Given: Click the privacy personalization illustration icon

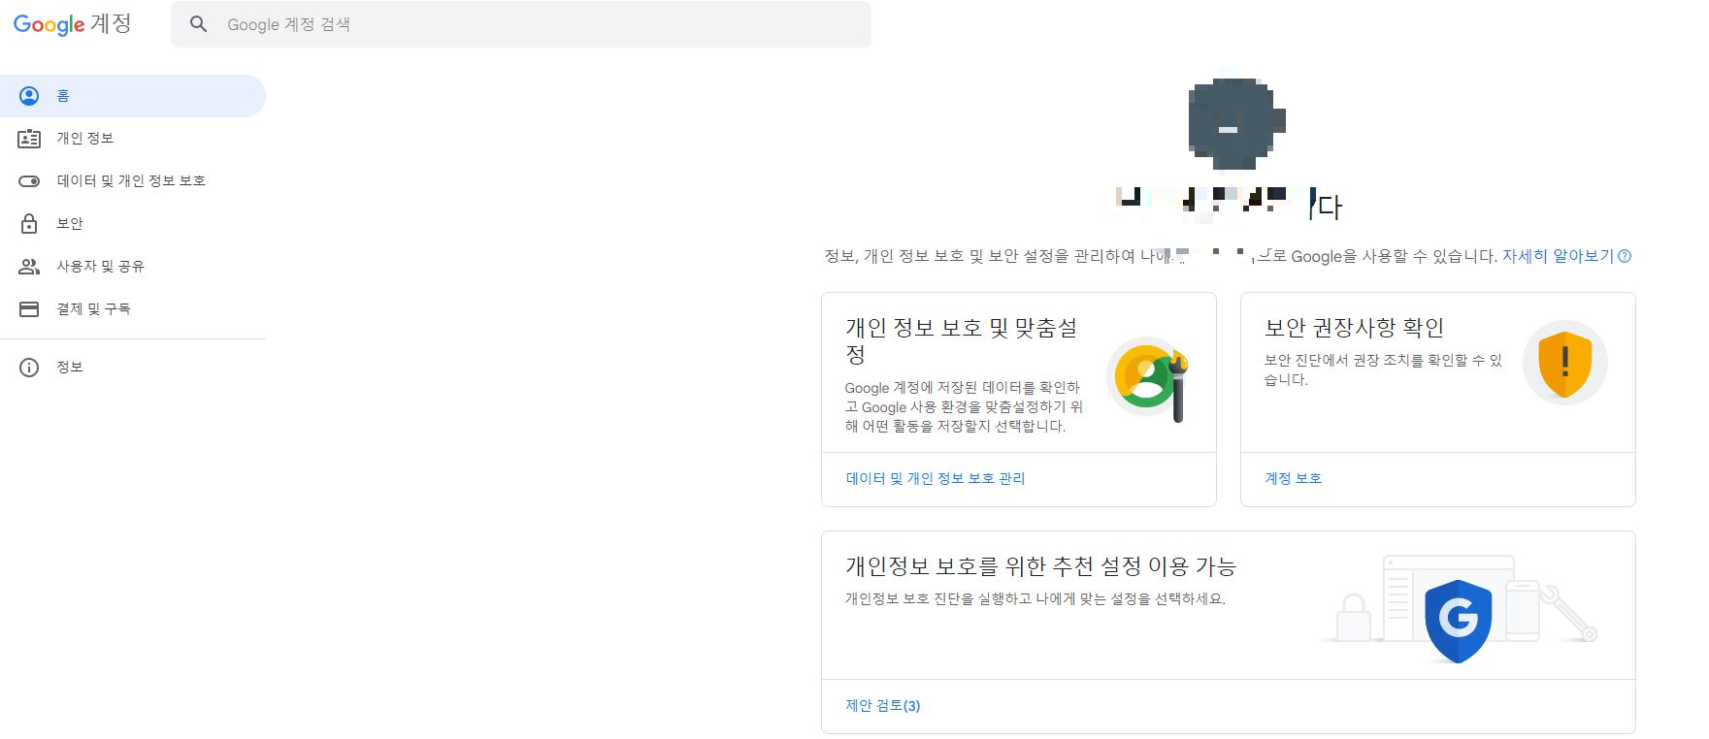Looking at the screenshot, I should pos(1148,379).
